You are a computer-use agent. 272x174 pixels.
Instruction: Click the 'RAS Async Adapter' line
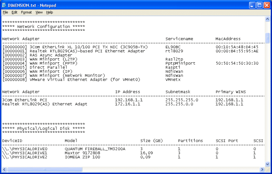pos(37,55)
